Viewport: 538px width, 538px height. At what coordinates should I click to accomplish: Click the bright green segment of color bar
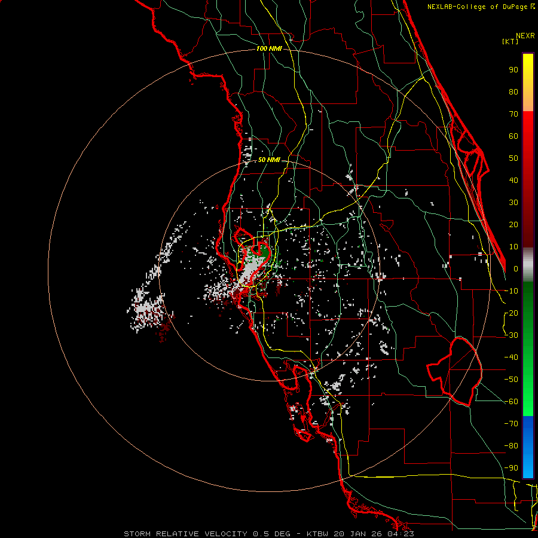click(528, 349)
